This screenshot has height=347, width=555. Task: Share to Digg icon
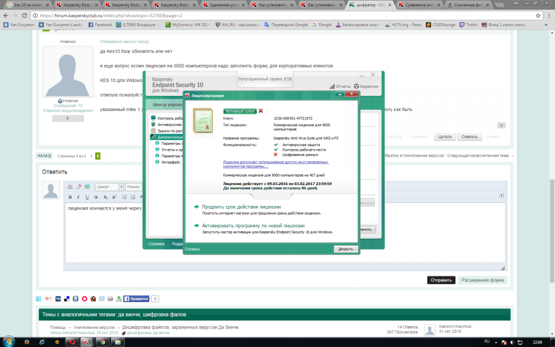coord(58,299)
